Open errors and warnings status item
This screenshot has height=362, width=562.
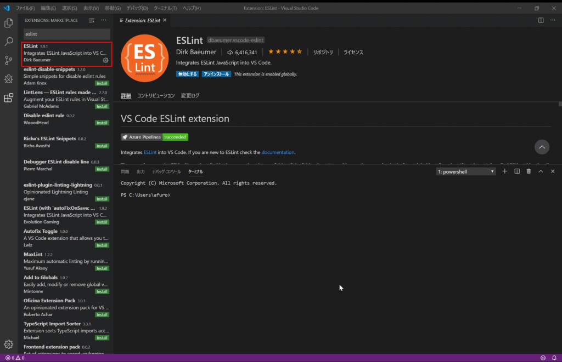15,358
